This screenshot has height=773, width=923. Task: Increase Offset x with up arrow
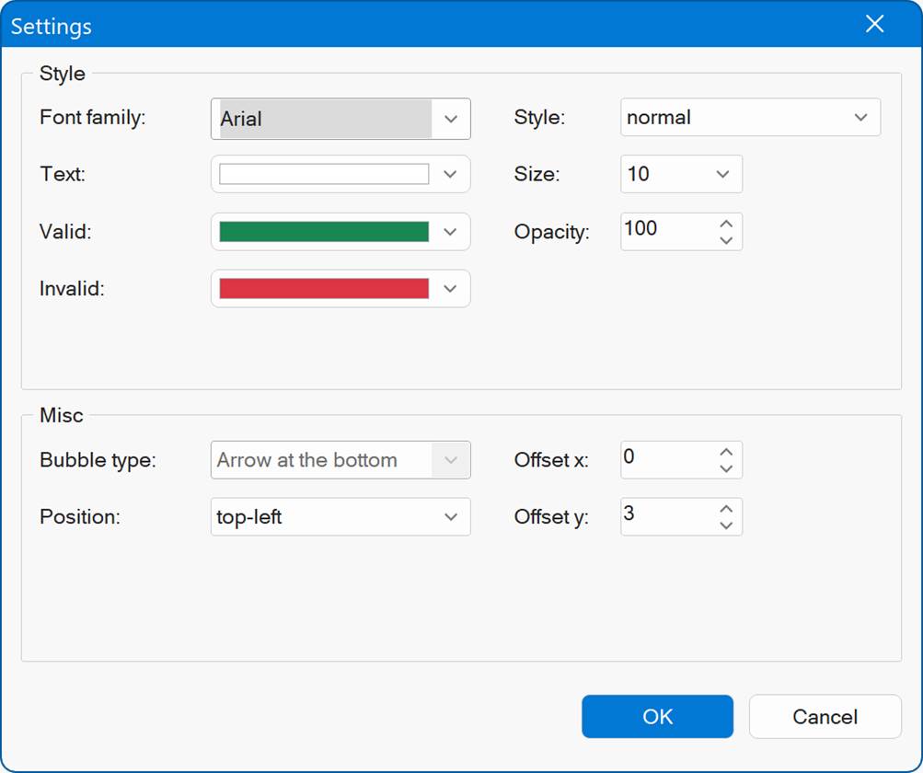726,452
